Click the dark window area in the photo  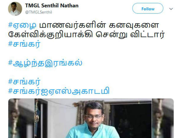click(131, 121)
